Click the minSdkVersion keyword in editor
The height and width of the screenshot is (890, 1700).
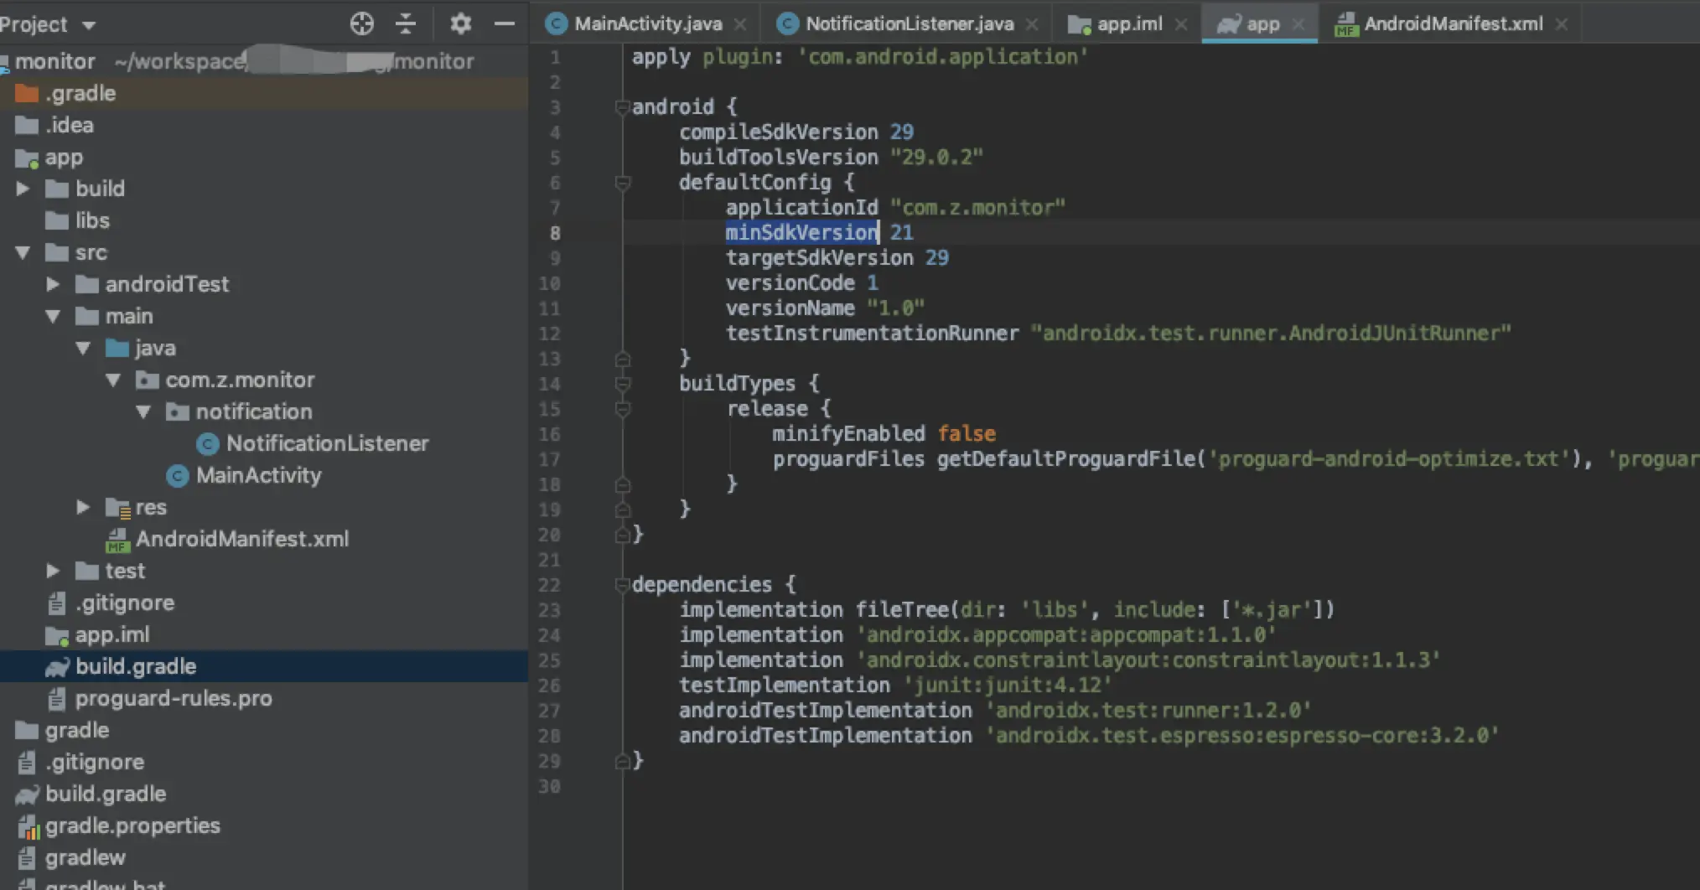801,232
